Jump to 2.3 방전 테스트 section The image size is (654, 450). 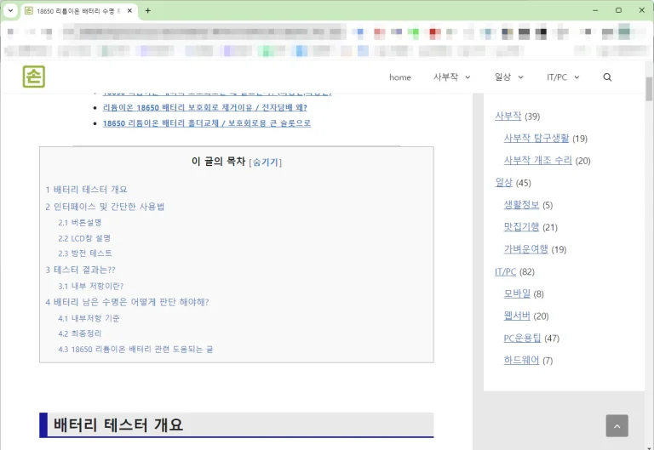(x=85, y=253)
